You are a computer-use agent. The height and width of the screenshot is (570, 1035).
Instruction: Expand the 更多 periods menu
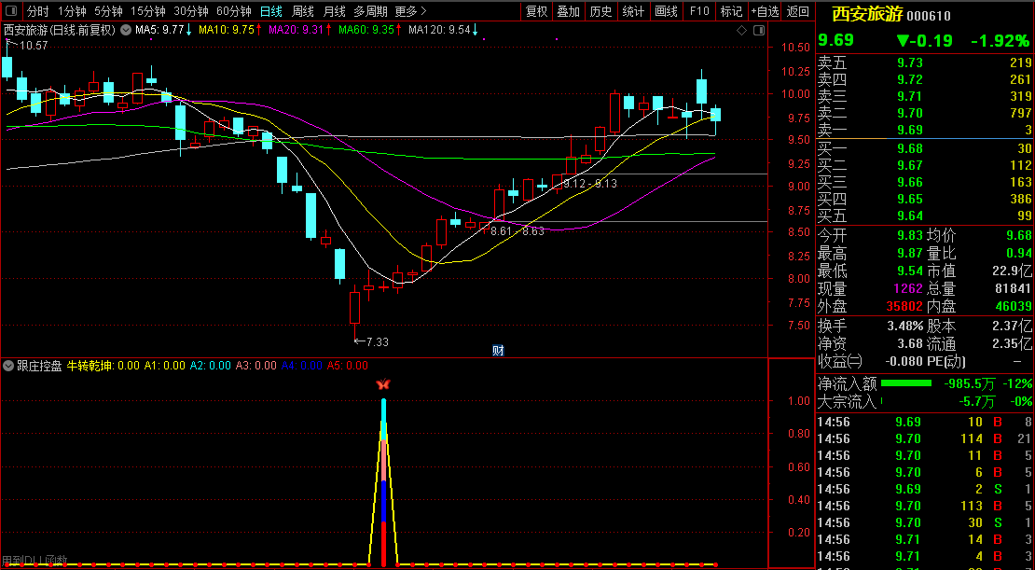(410, 12)
